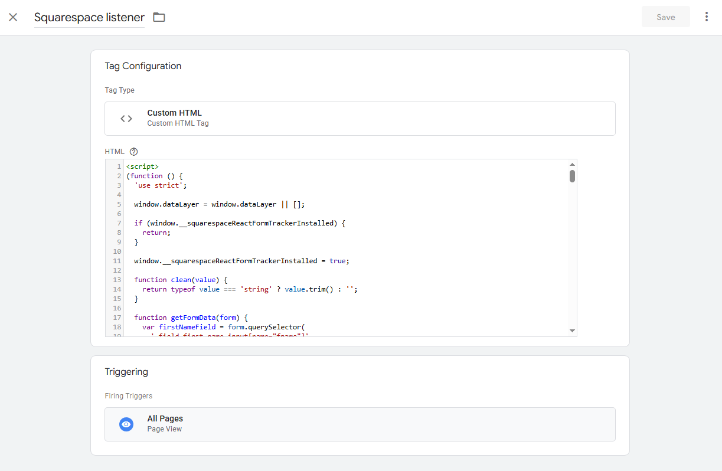The height and width of the screenshot is (471, 722).
Task: Edit the tag name Squarespace listener
Action: tap(89, 17)
